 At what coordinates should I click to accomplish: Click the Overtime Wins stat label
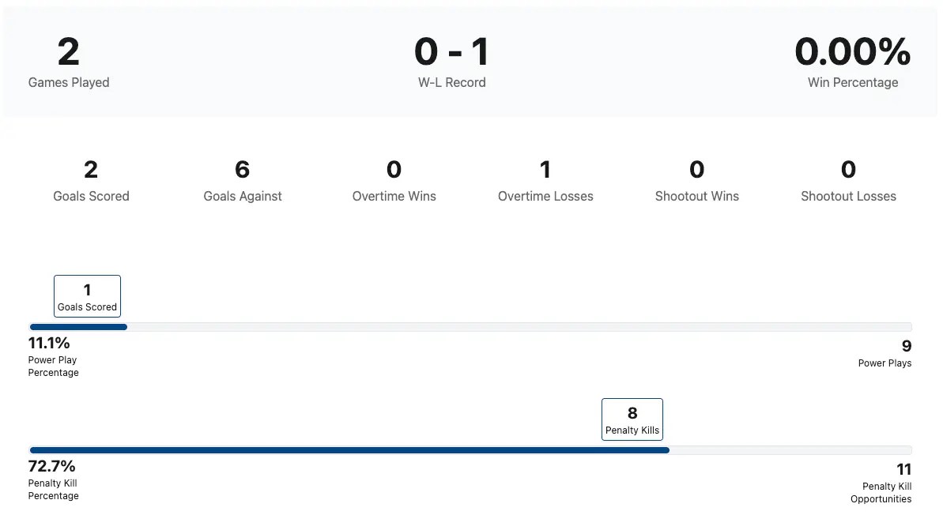coord(394,196)
